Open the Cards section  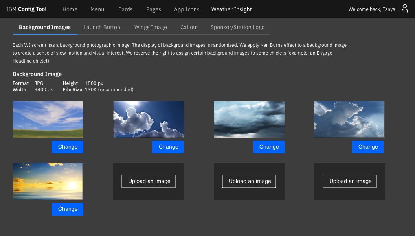pyautogui.click(x=125, y=9)
